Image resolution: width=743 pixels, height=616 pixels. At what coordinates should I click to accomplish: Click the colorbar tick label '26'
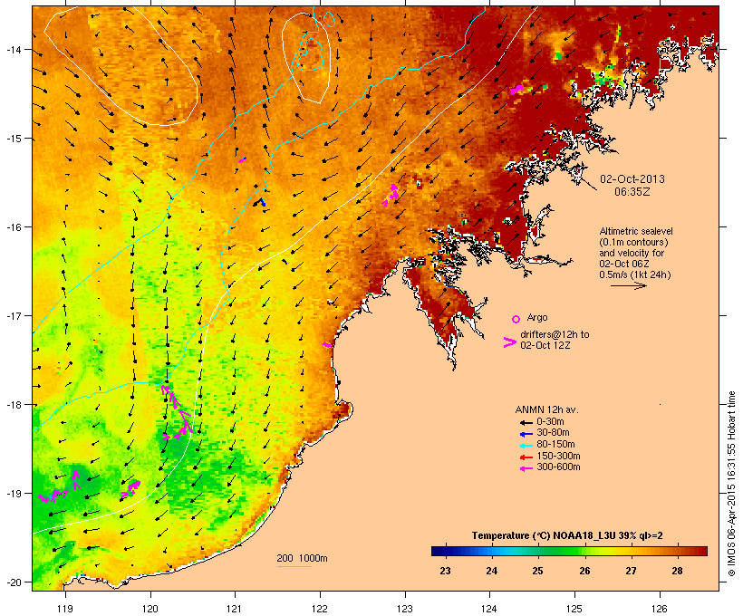[584, 571]
